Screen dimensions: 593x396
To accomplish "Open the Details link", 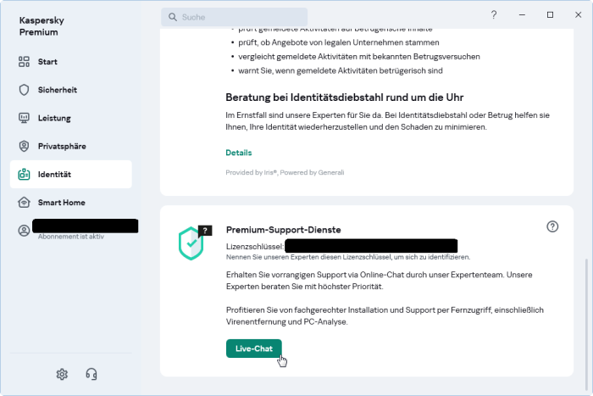I will point(239,153).
